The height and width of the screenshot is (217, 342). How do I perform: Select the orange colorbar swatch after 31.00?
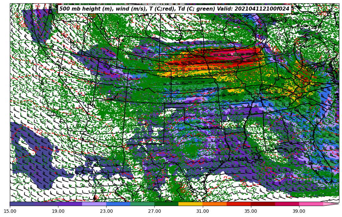tap(215, 204)
